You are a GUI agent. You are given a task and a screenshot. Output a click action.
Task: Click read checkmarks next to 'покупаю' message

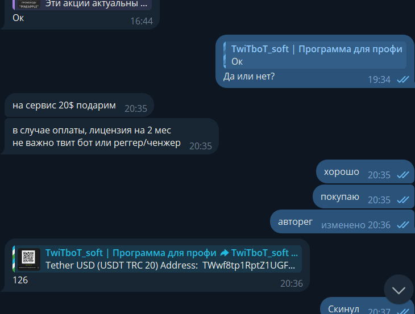(x=403, y=200)
